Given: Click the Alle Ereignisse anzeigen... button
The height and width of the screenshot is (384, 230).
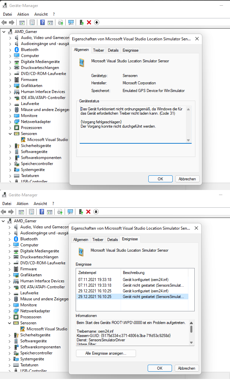Looking at the screenshot, I should tap(106, 353).
